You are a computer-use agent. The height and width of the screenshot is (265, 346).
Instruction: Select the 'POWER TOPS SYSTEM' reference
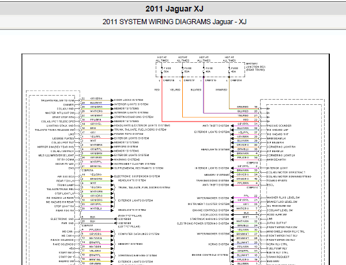pyautogui.click(x=129, y=134)
